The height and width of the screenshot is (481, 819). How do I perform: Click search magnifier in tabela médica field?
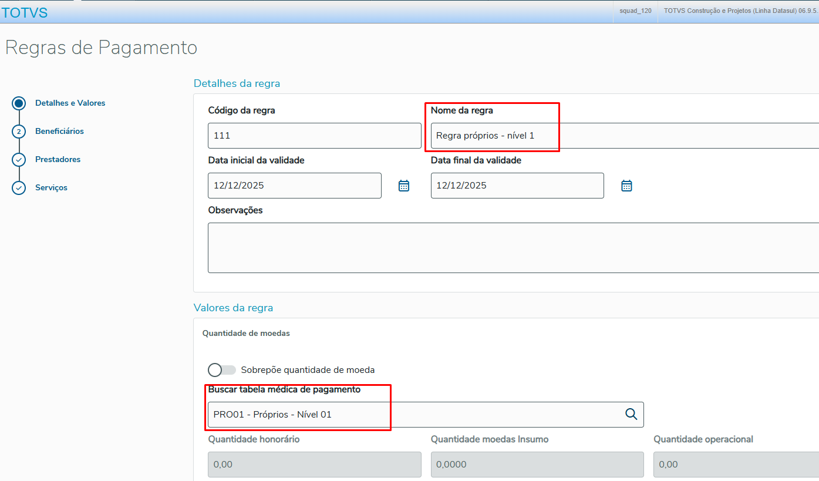[631, 414]
